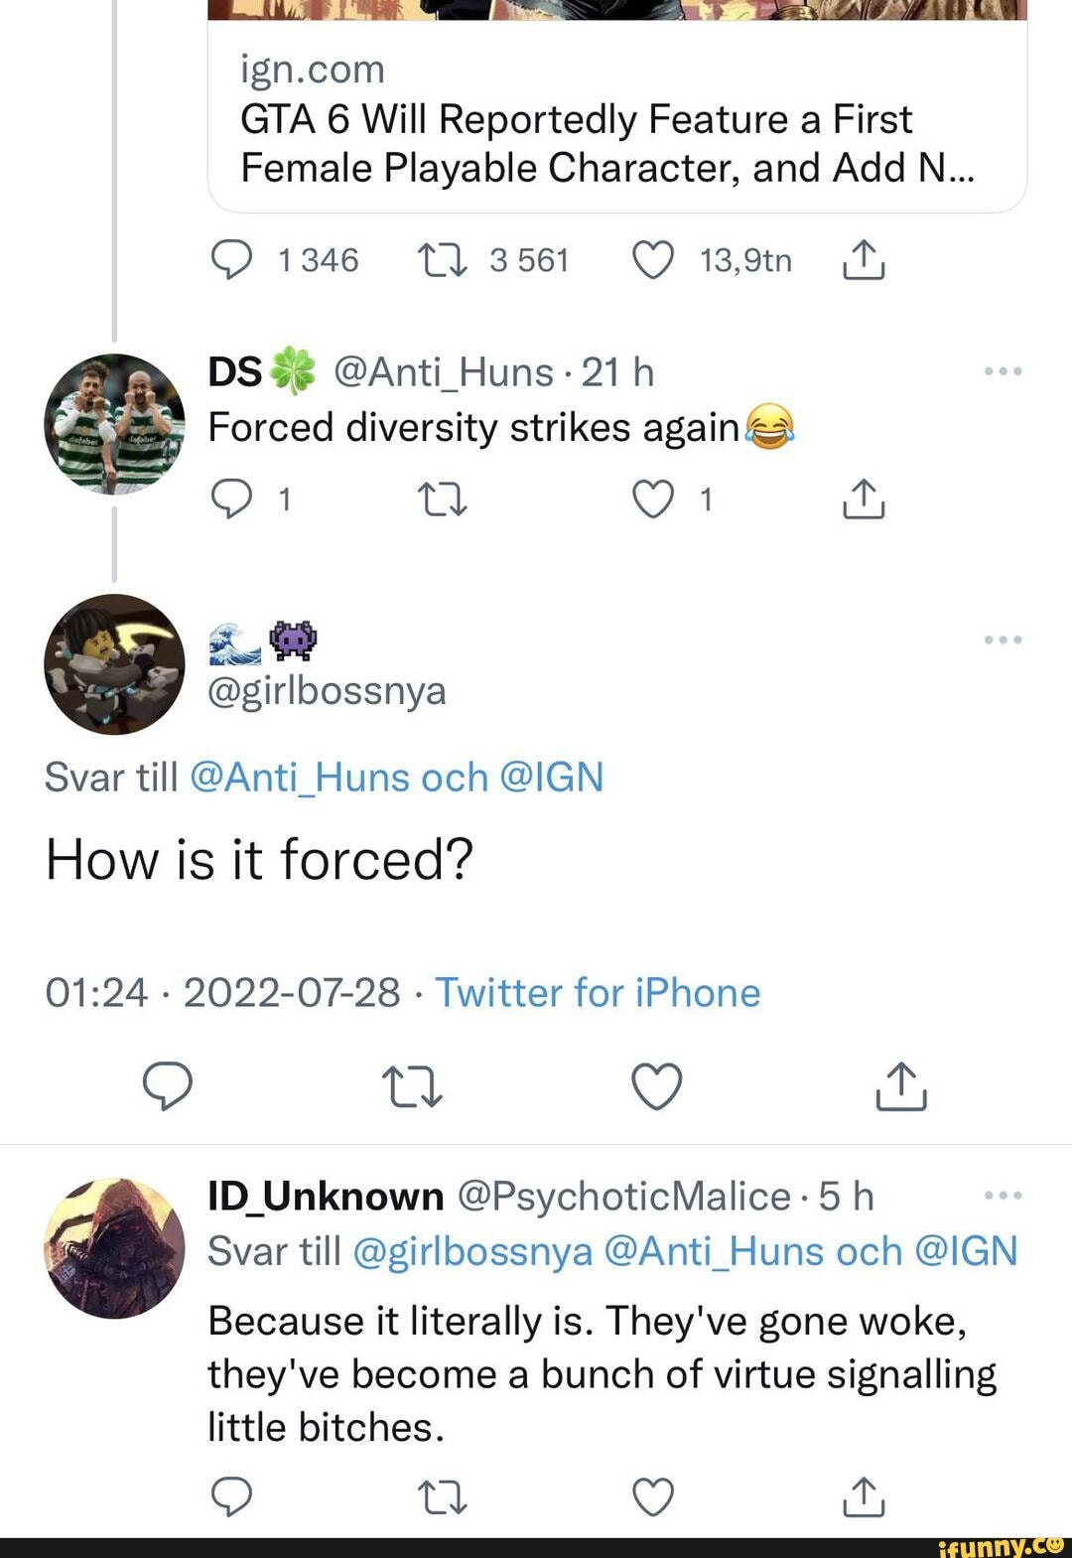Screen dimensions: 1072x1558
Task: Open the ign.com GTA 6 article card
Action: (616, 119)
